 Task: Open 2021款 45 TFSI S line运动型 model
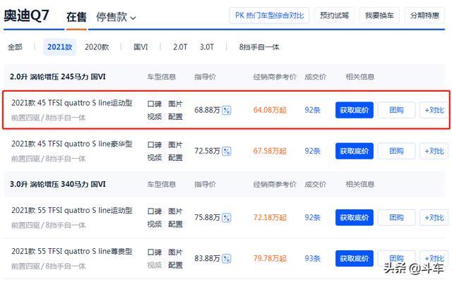click(72, 103)
